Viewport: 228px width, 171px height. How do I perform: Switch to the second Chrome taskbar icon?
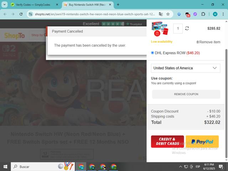[x=92, y=167]
